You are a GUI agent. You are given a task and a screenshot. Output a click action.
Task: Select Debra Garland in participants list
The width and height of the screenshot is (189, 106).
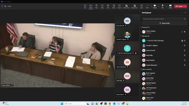coord(164,32)
